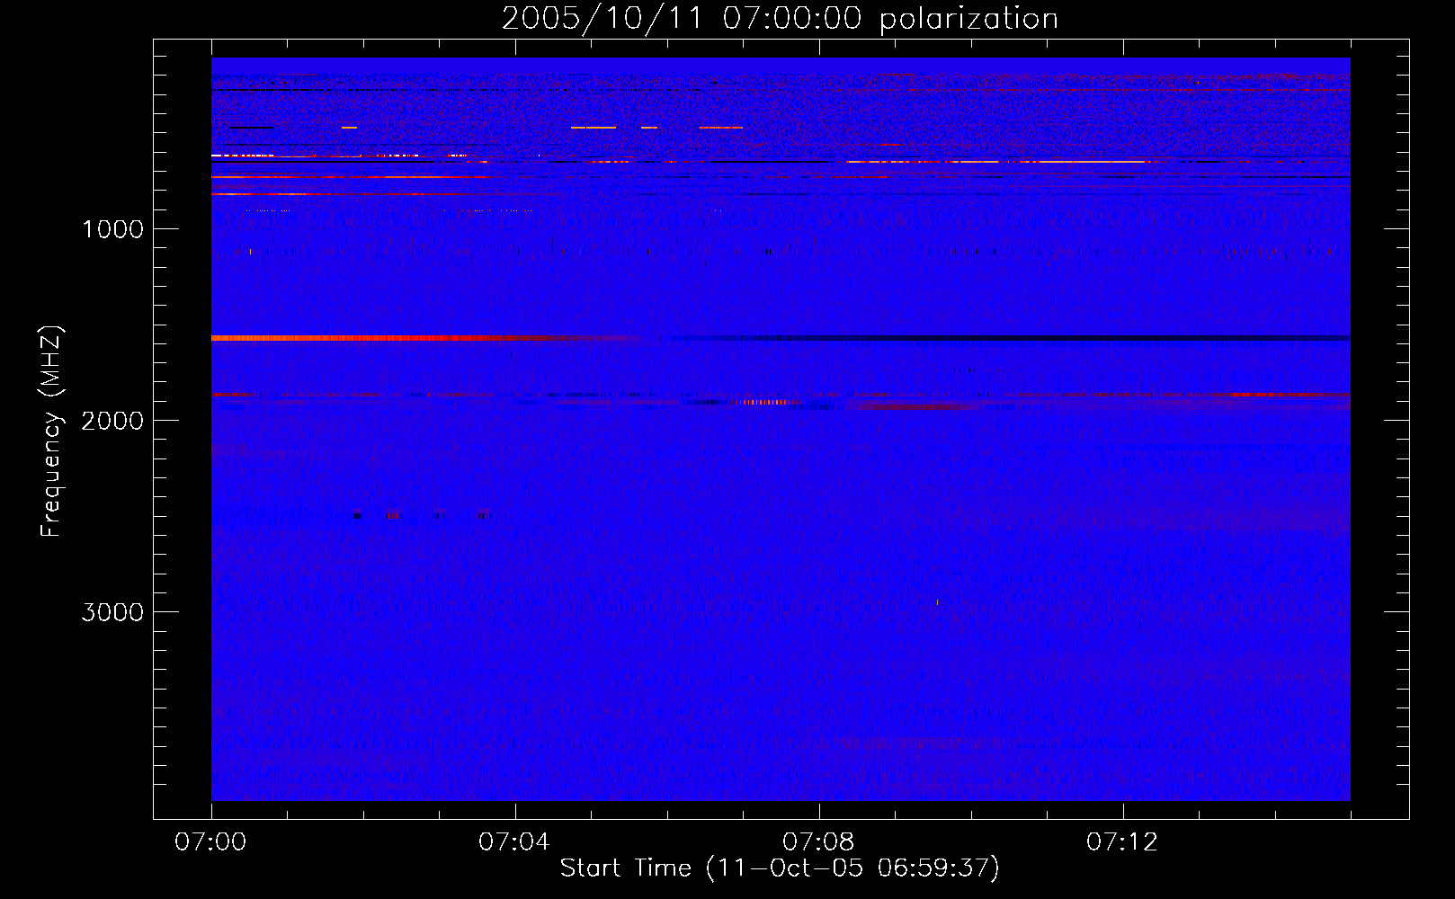Screen dimensions: 1455x899
Task: Click the 3000 frequency tick label
Action: coord(112,612)
